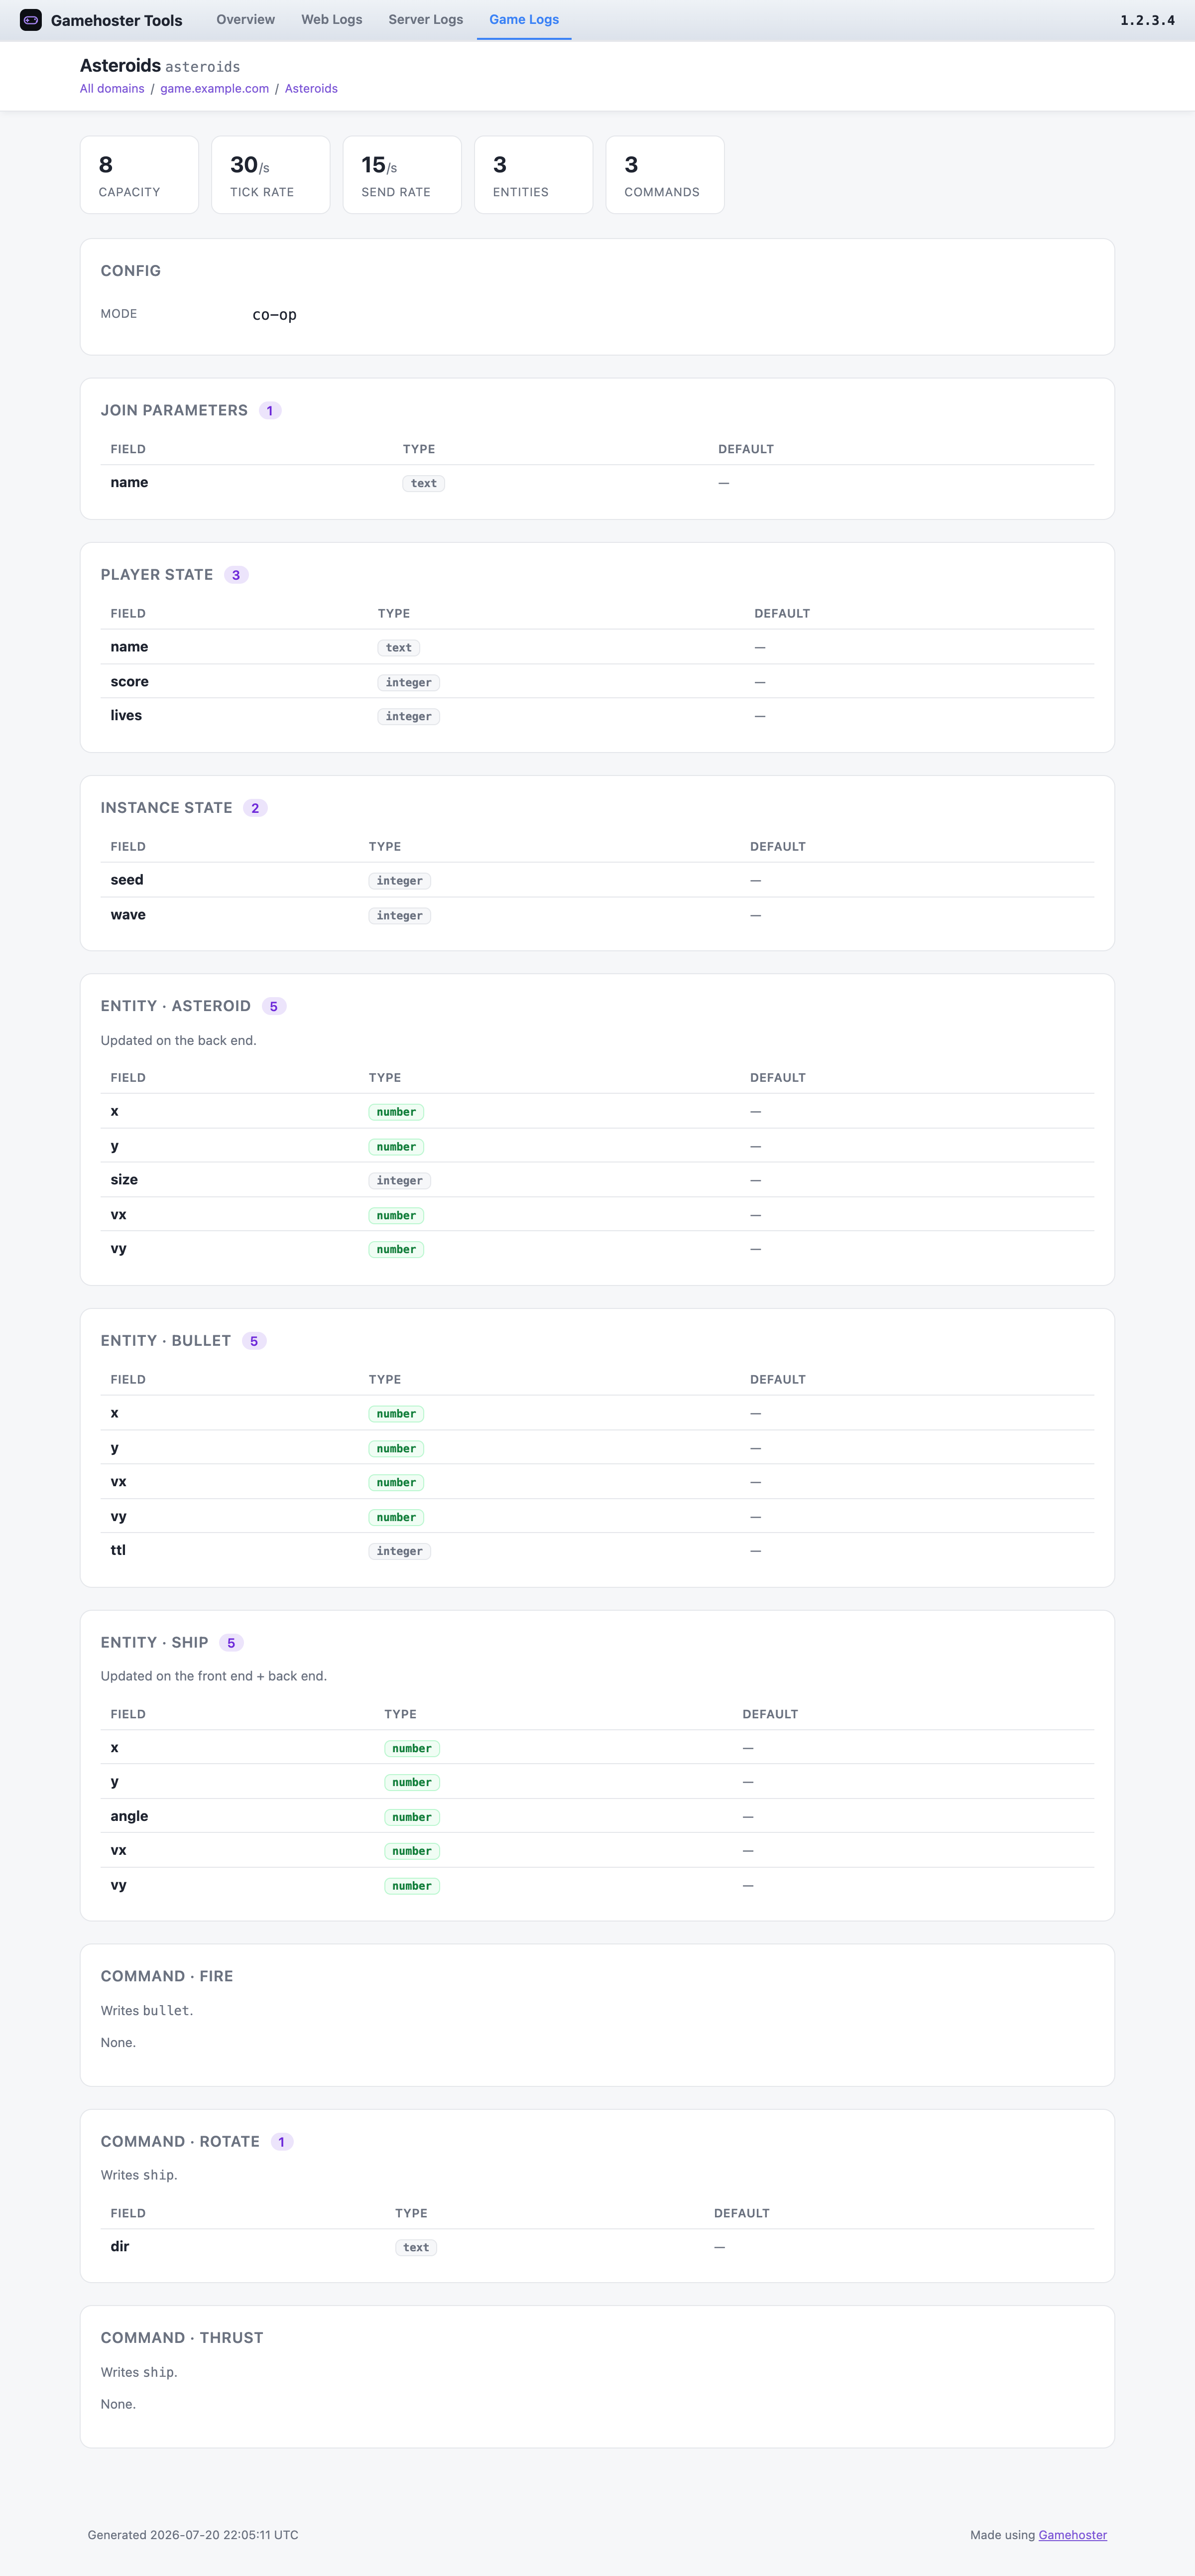1195x2576 pixels.
Task: Click 'Updated on the back end.' text
Action: (x=178, y=1040)
